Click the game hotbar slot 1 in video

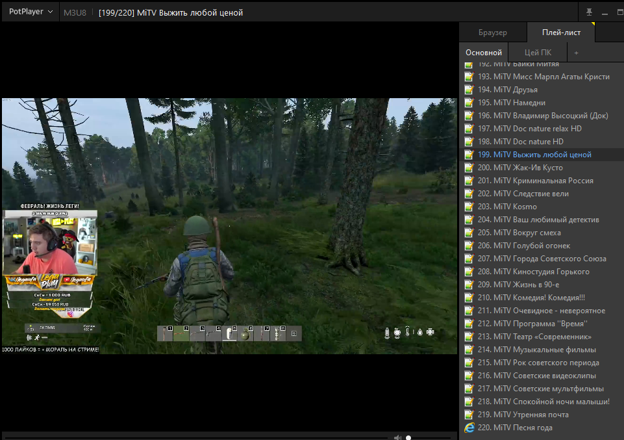coord(165,333)
